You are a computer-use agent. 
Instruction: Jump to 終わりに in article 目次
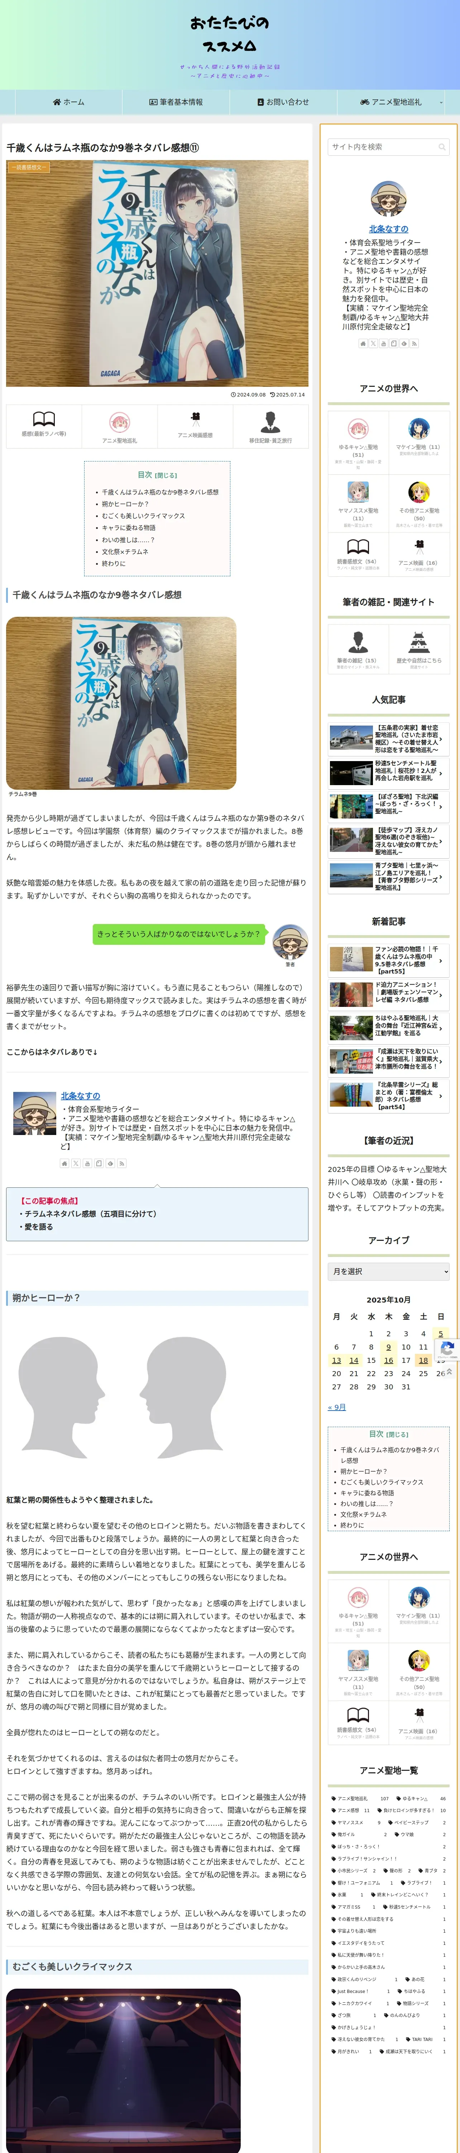tap(114, 563)
